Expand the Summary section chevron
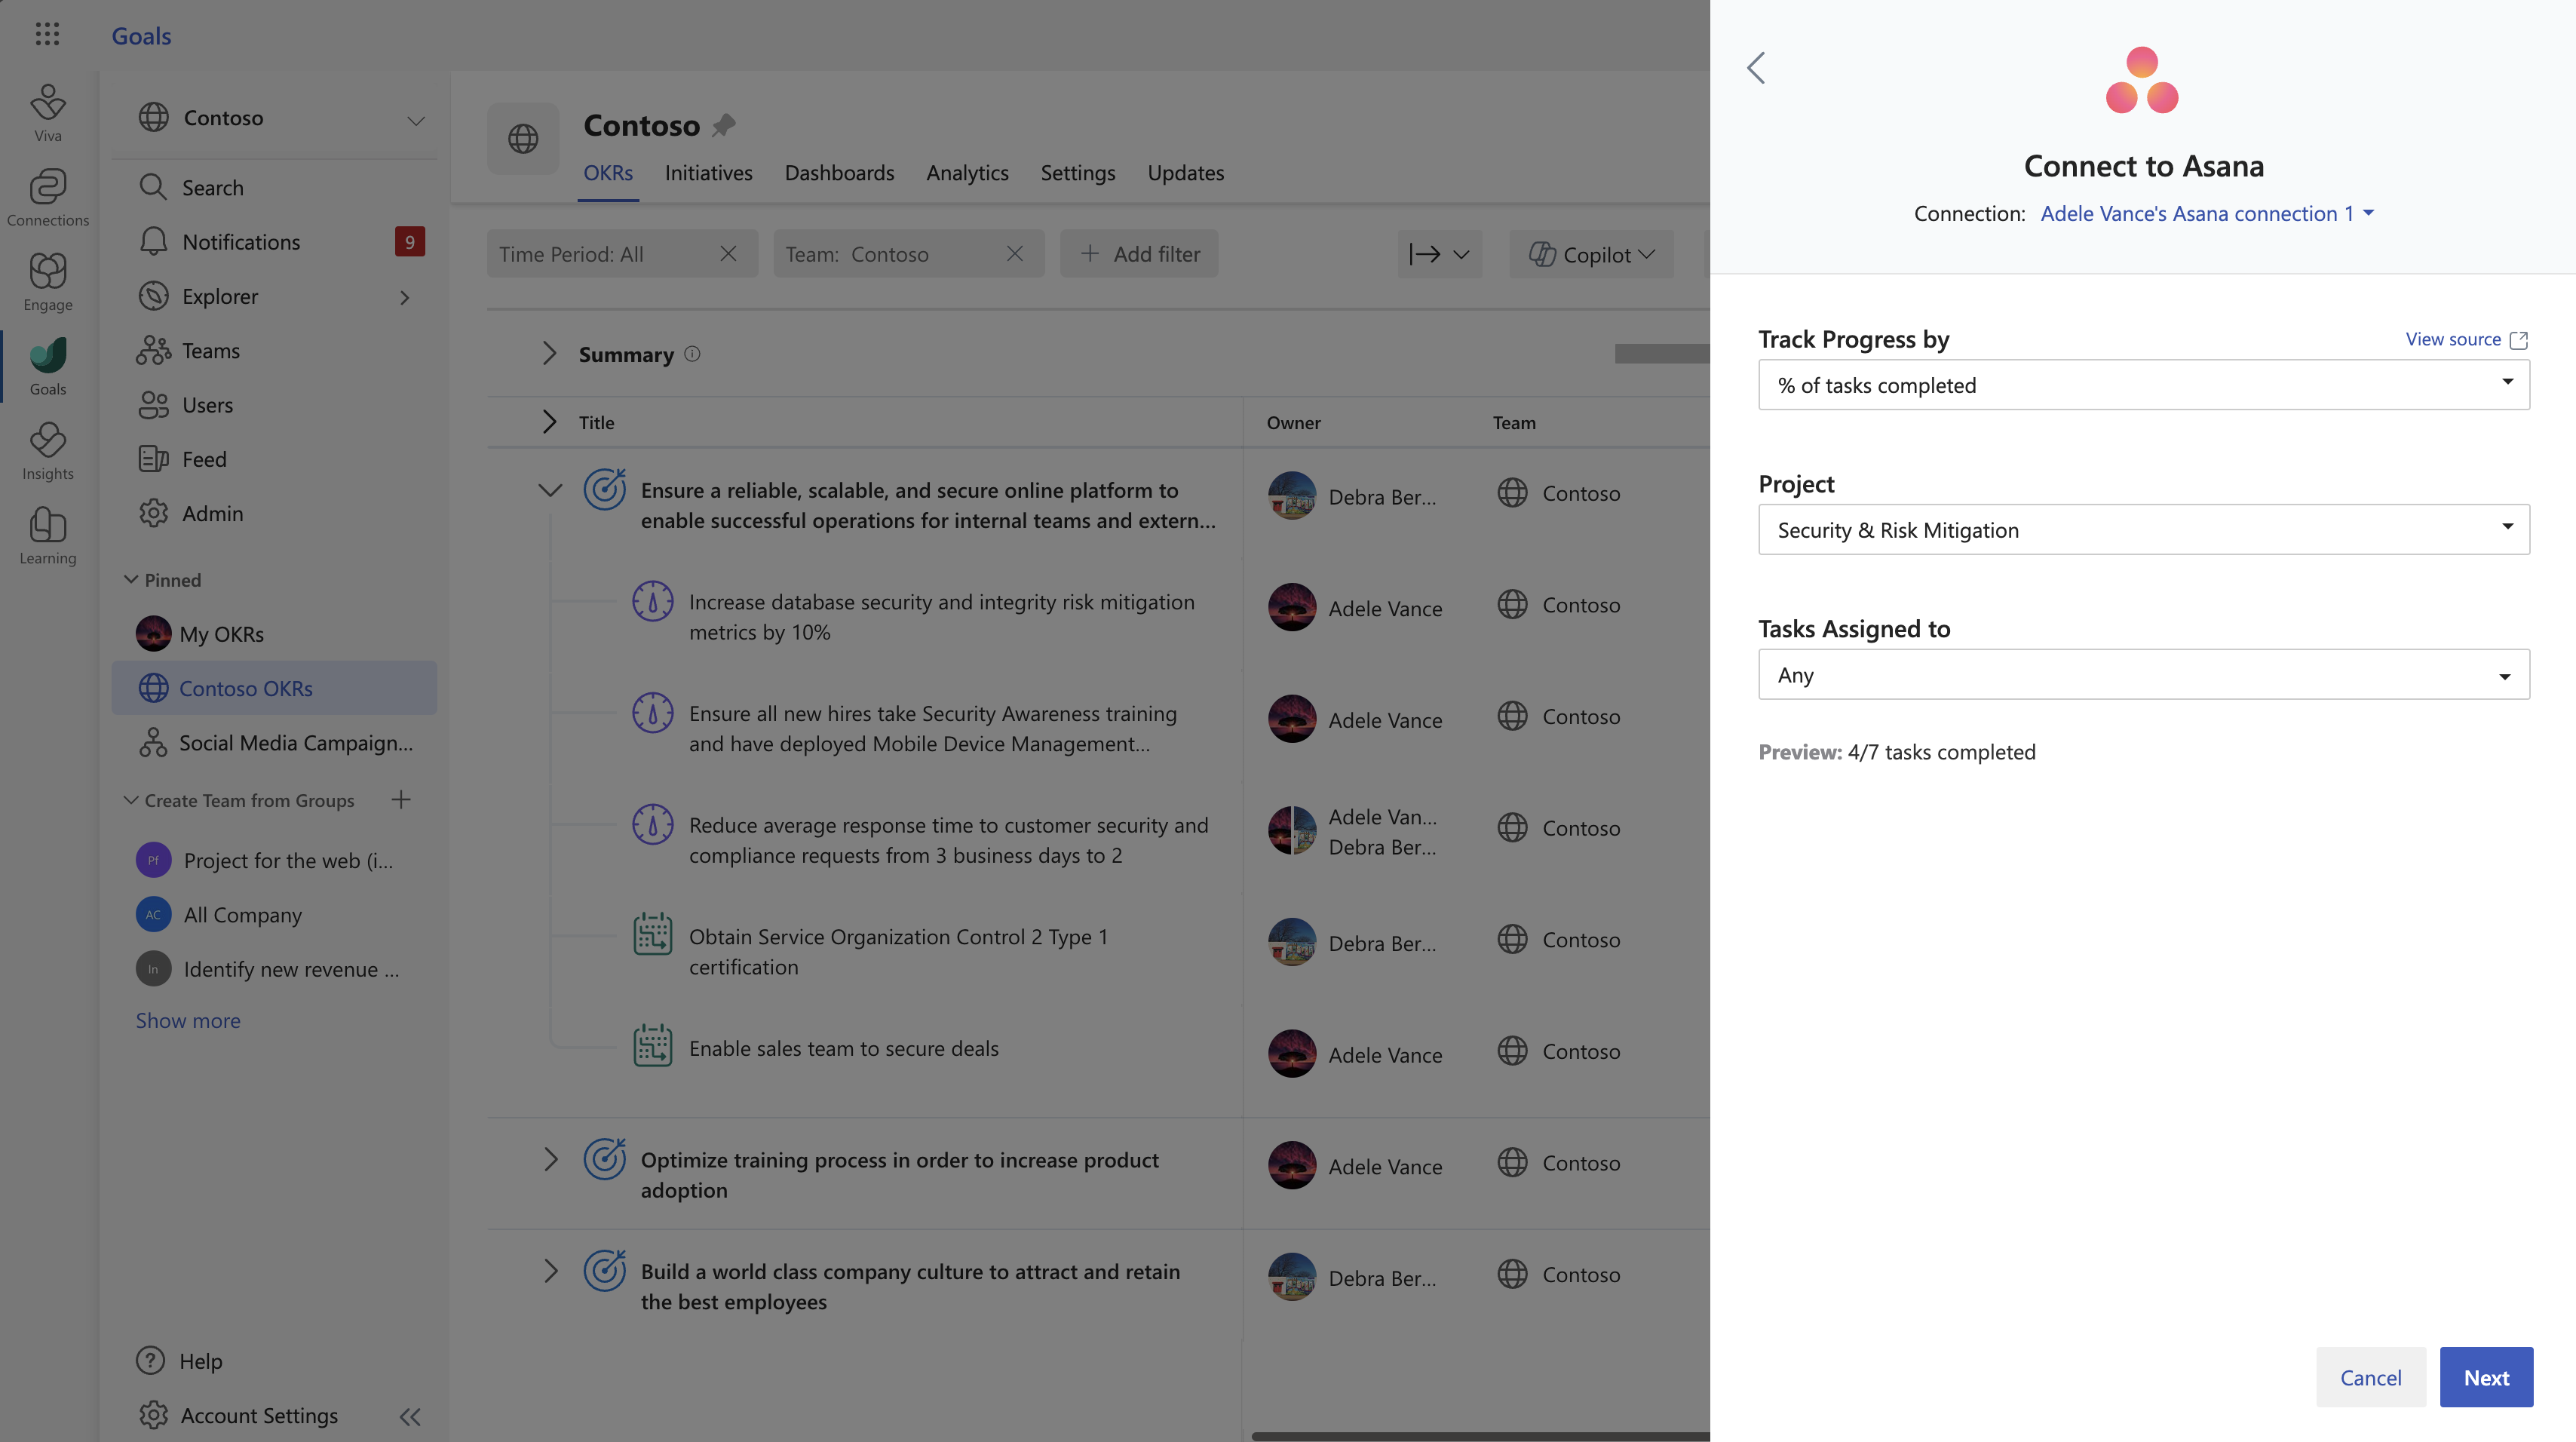Screen dimensions: 2576x1442 click(549, 353)
